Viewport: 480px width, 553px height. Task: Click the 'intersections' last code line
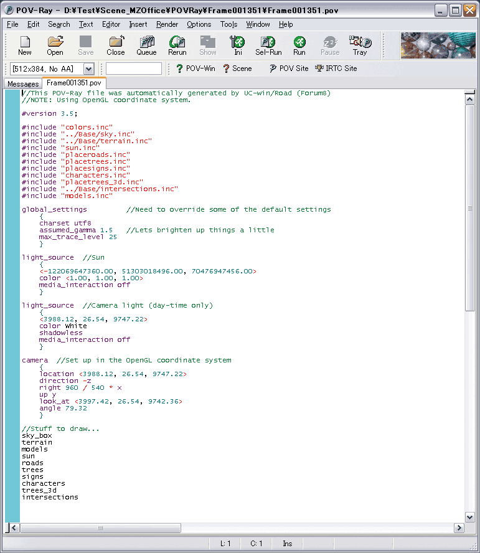coord(50,498)
